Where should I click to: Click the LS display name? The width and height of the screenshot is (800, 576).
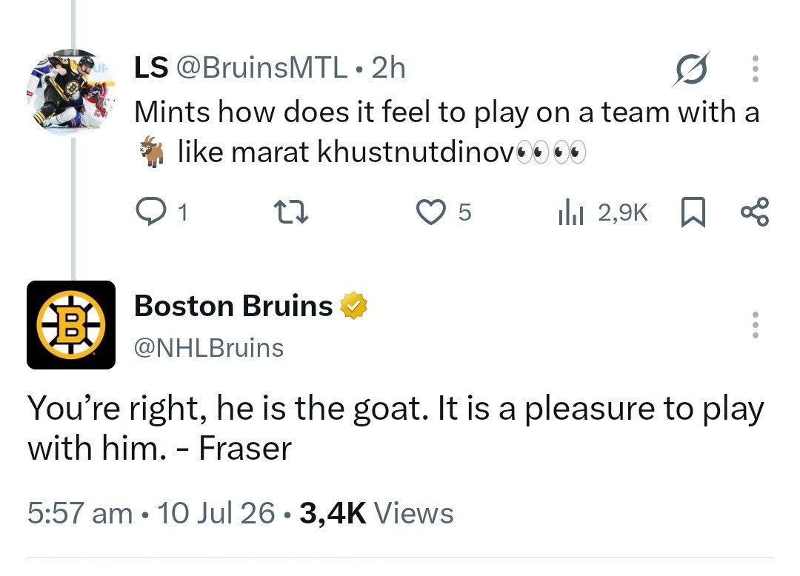[x=151, y=68]
